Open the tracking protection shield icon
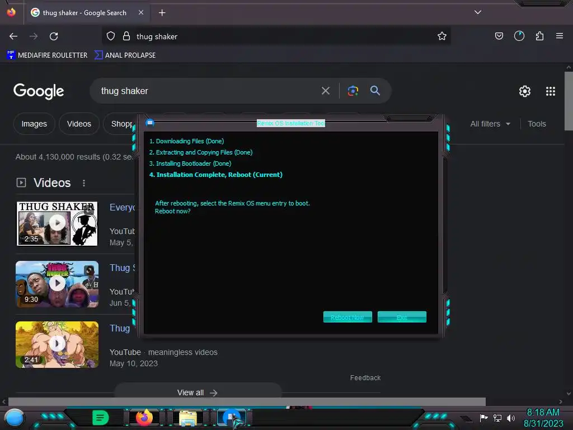The height and width of the screenshot is (430, 573). pos(111,36)
